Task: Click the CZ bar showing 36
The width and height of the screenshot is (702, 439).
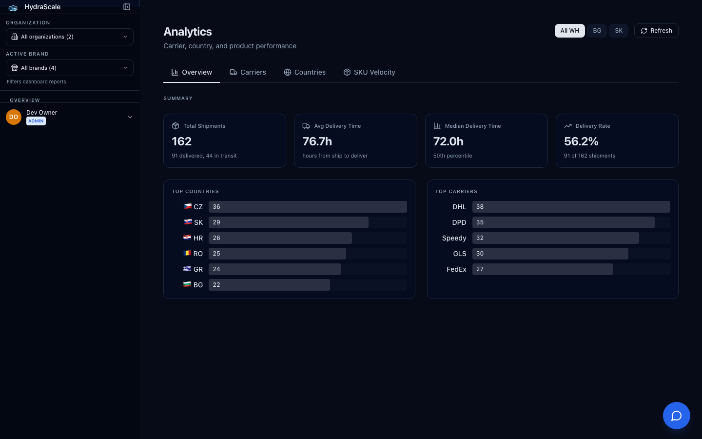Action: (308, 207)
